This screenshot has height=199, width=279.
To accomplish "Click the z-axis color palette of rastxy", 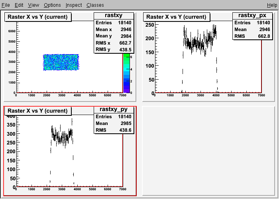I will coord(126,73).
